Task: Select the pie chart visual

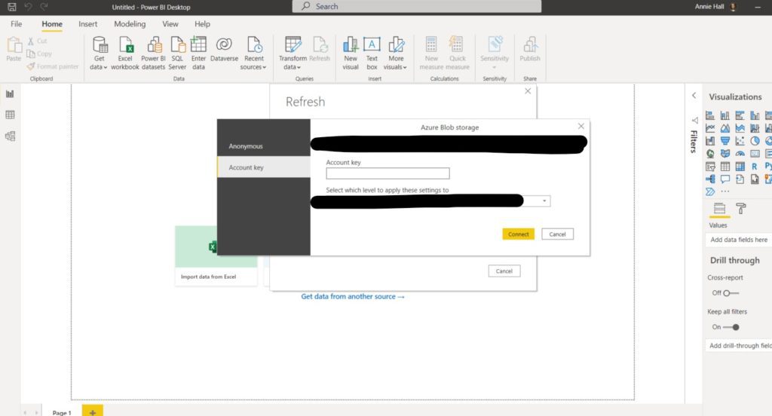Action: coord(754,141)
